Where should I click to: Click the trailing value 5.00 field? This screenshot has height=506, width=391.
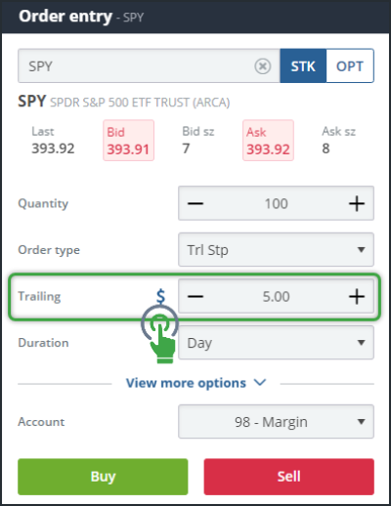click(x=276, y=296)
